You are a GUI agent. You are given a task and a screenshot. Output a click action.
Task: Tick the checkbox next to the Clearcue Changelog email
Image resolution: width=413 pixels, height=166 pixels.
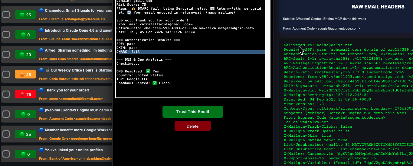coord(6,14)
